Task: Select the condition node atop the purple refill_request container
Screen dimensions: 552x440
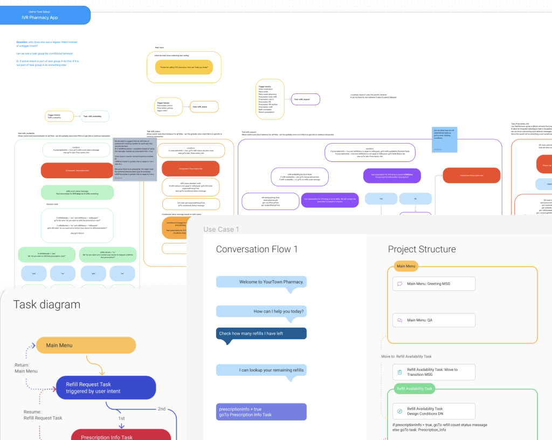Action: (x=370, y=153)
